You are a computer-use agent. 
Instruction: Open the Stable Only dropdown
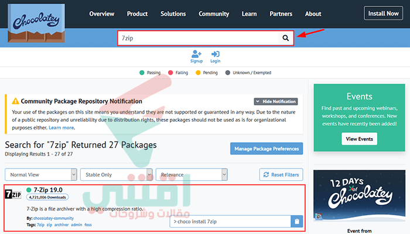click(116, 174)
